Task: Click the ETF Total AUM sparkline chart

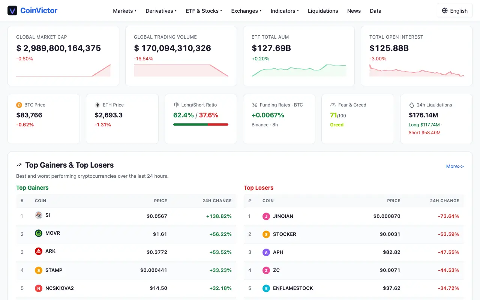Action: (x=299, y=70)
